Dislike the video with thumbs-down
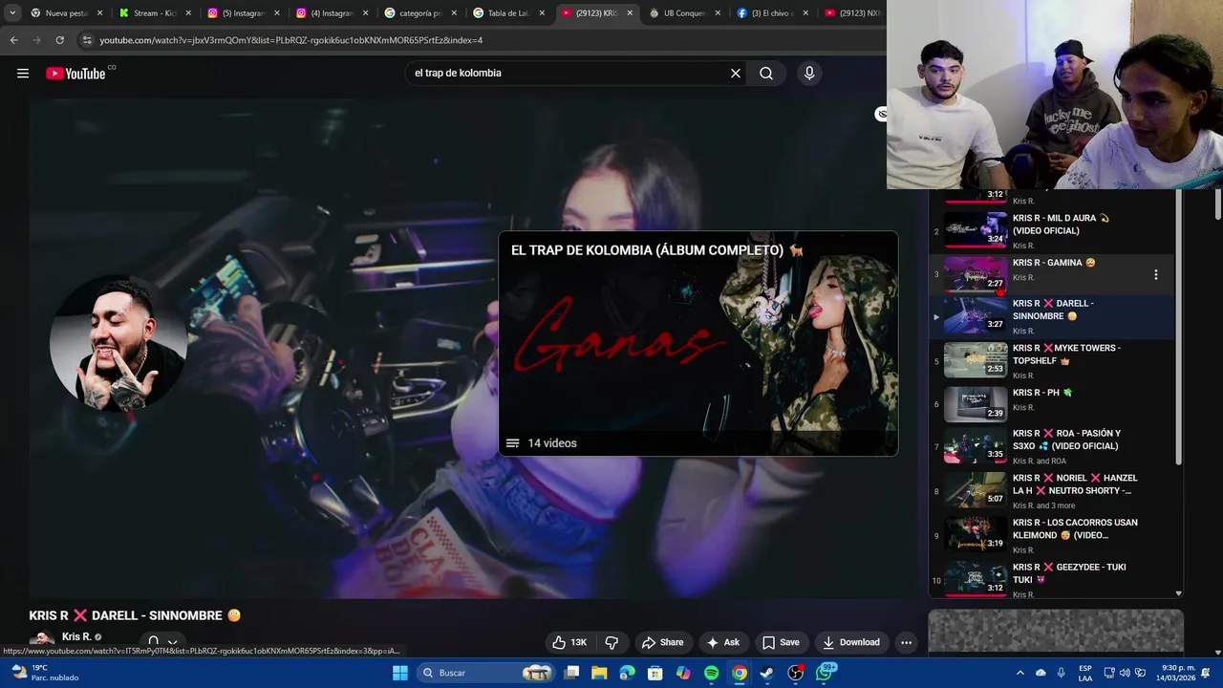The width and height of the screenshot is (1223, 688). [611, 642]
